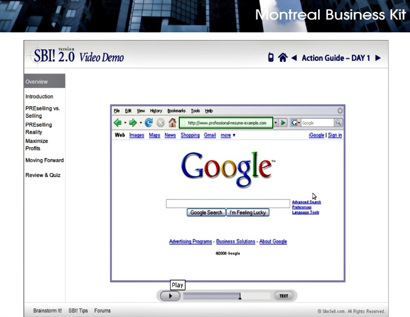
Task: Advance to next Action Guide day arrow
Action: coord(378,57)
